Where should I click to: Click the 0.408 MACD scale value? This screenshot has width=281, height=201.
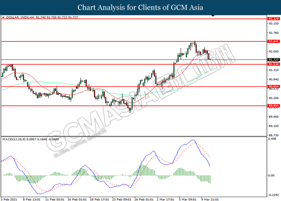(x=272, y=139)
